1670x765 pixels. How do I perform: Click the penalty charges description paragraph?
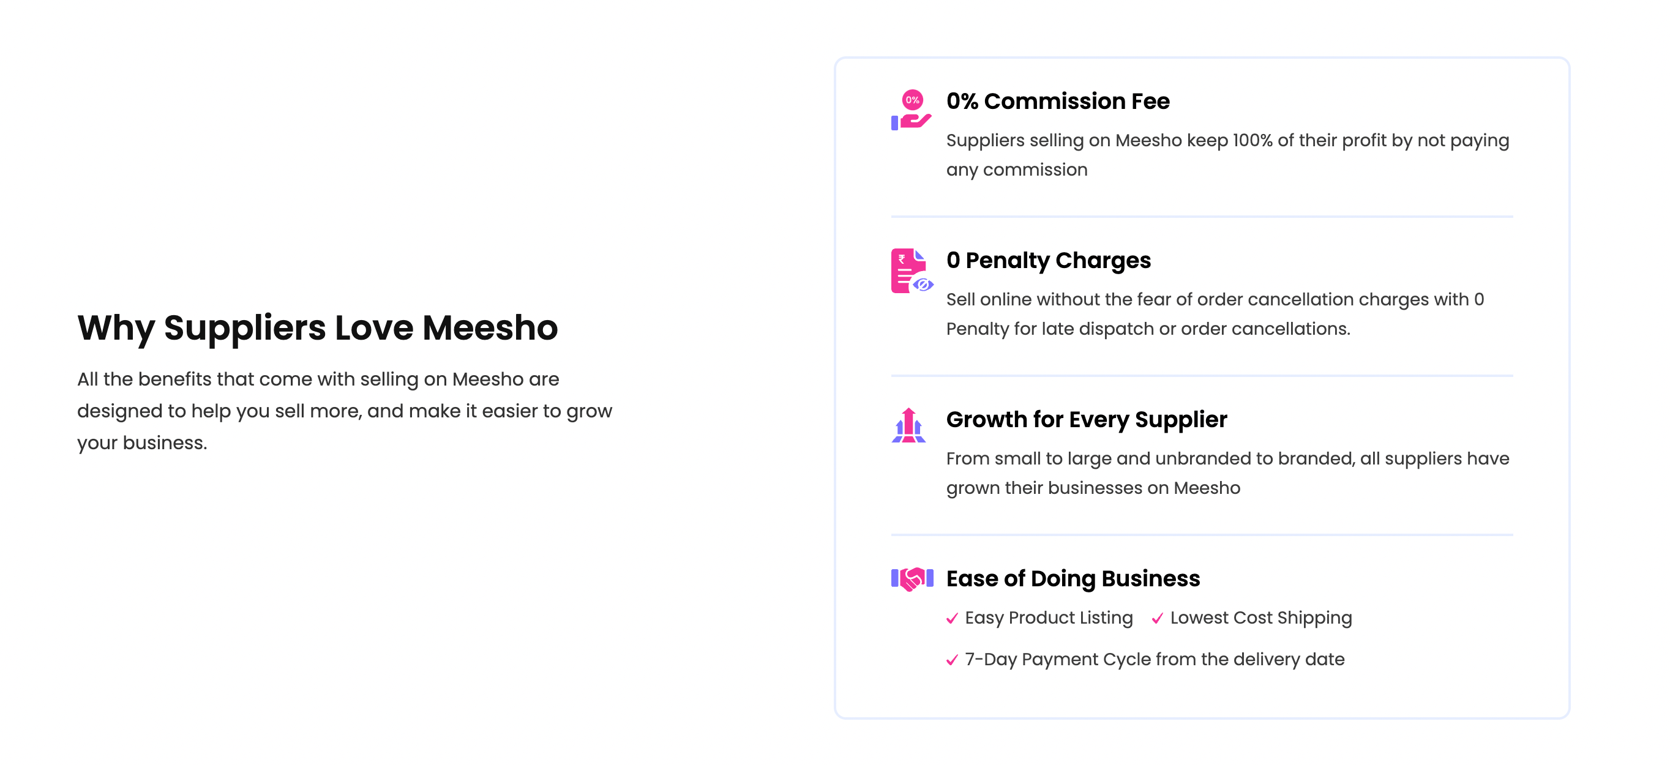click(x=1215, y=314)
